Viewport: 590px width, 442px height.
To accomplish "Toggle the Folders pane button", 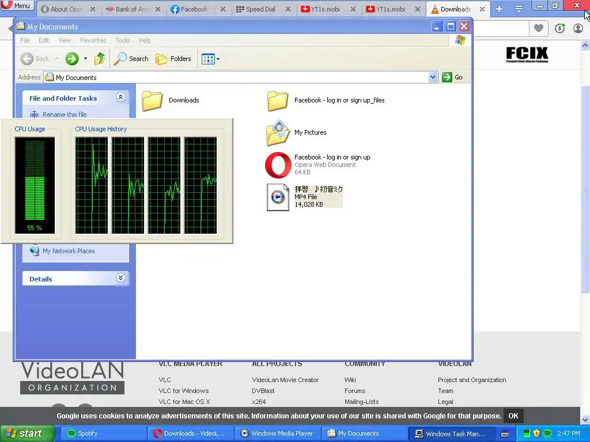I will (x=173, y=59).
